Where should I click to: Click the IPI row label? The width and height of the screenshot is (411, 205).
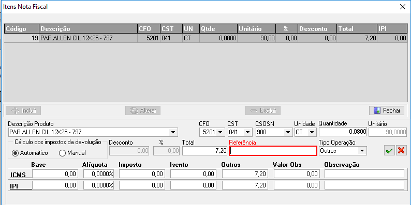click(x=14, y=186)
